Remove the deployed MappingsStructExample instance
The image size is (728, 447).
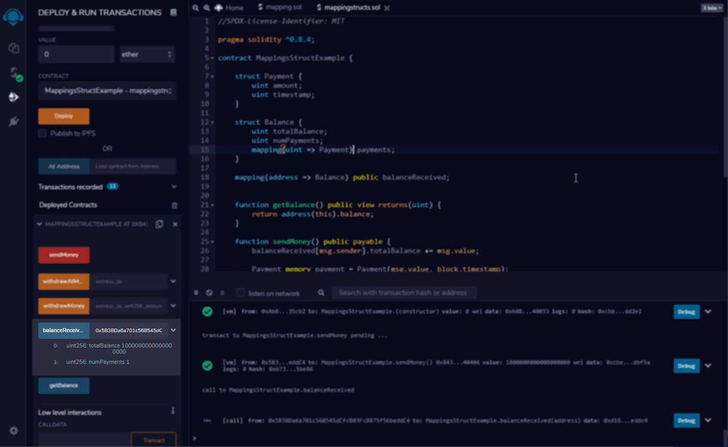[175, 224]
